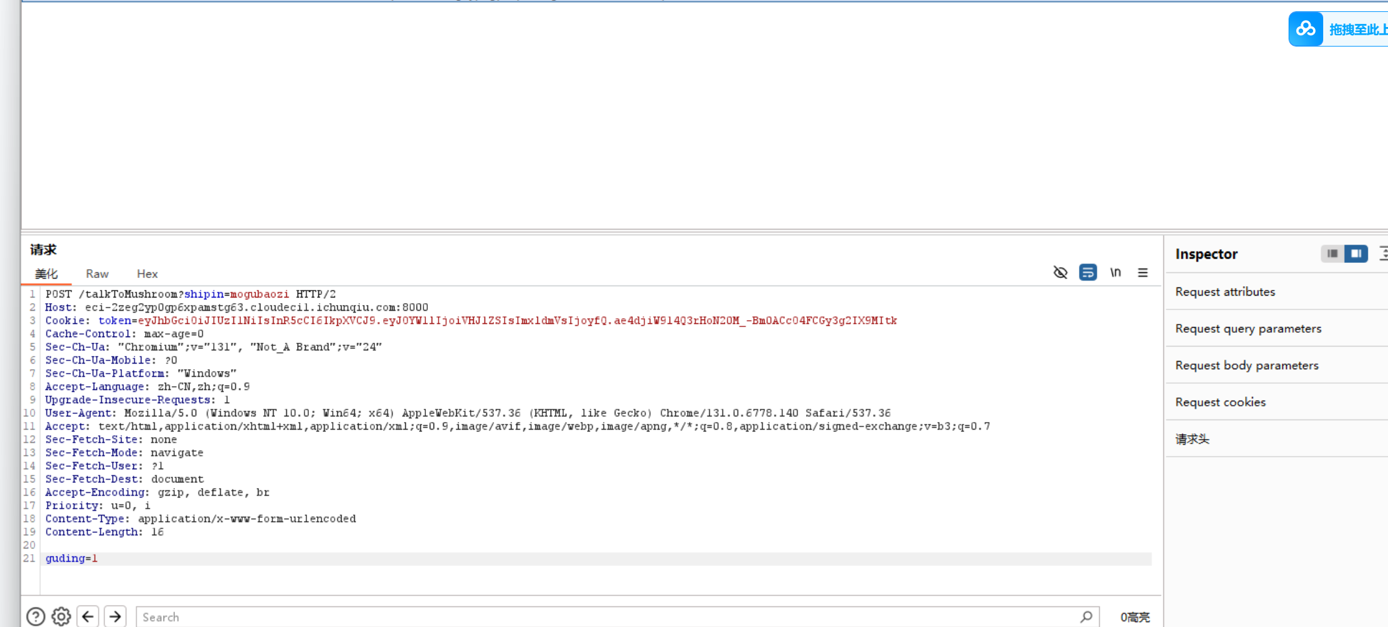Screen dimensions: 1388x627
Task: Click the help question mark icon
Action: click(36, 616)
